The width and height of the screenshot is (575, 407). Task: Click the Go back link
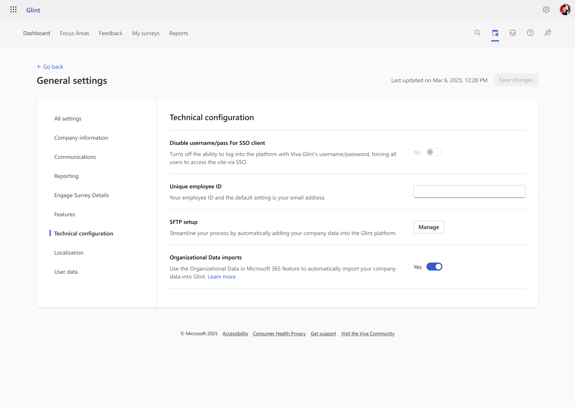coord(50,67)
